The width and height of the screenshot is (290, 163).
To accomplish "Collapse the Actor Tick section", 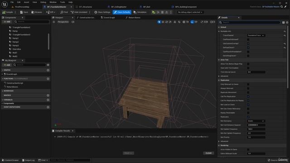I will tap(219, 60).
